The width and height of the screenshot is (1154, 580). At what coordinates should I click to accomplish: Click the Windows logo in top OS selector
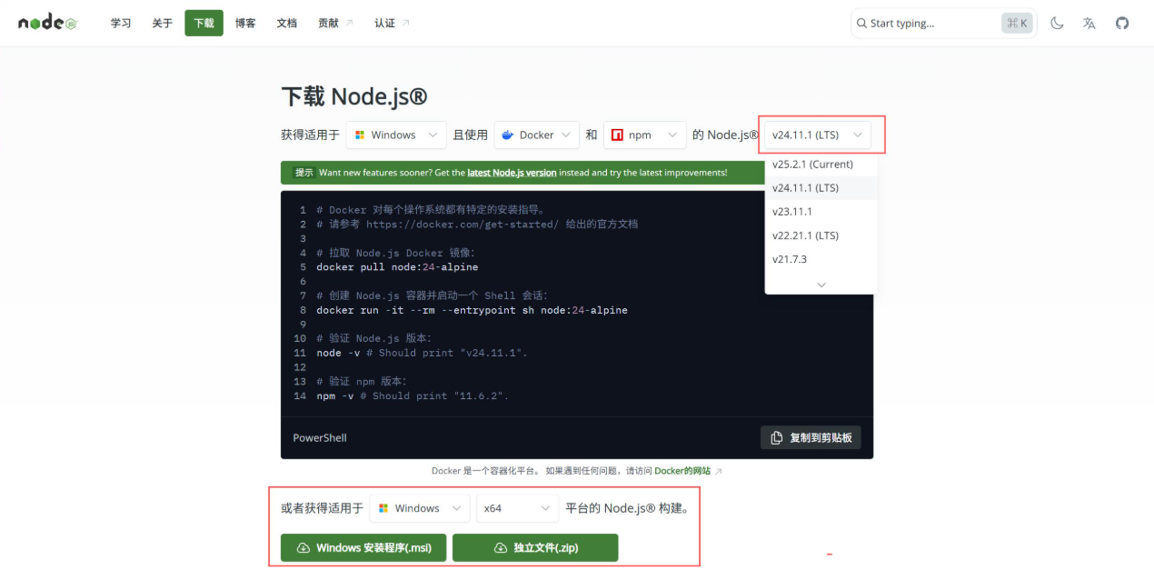(x=361, y=135)
